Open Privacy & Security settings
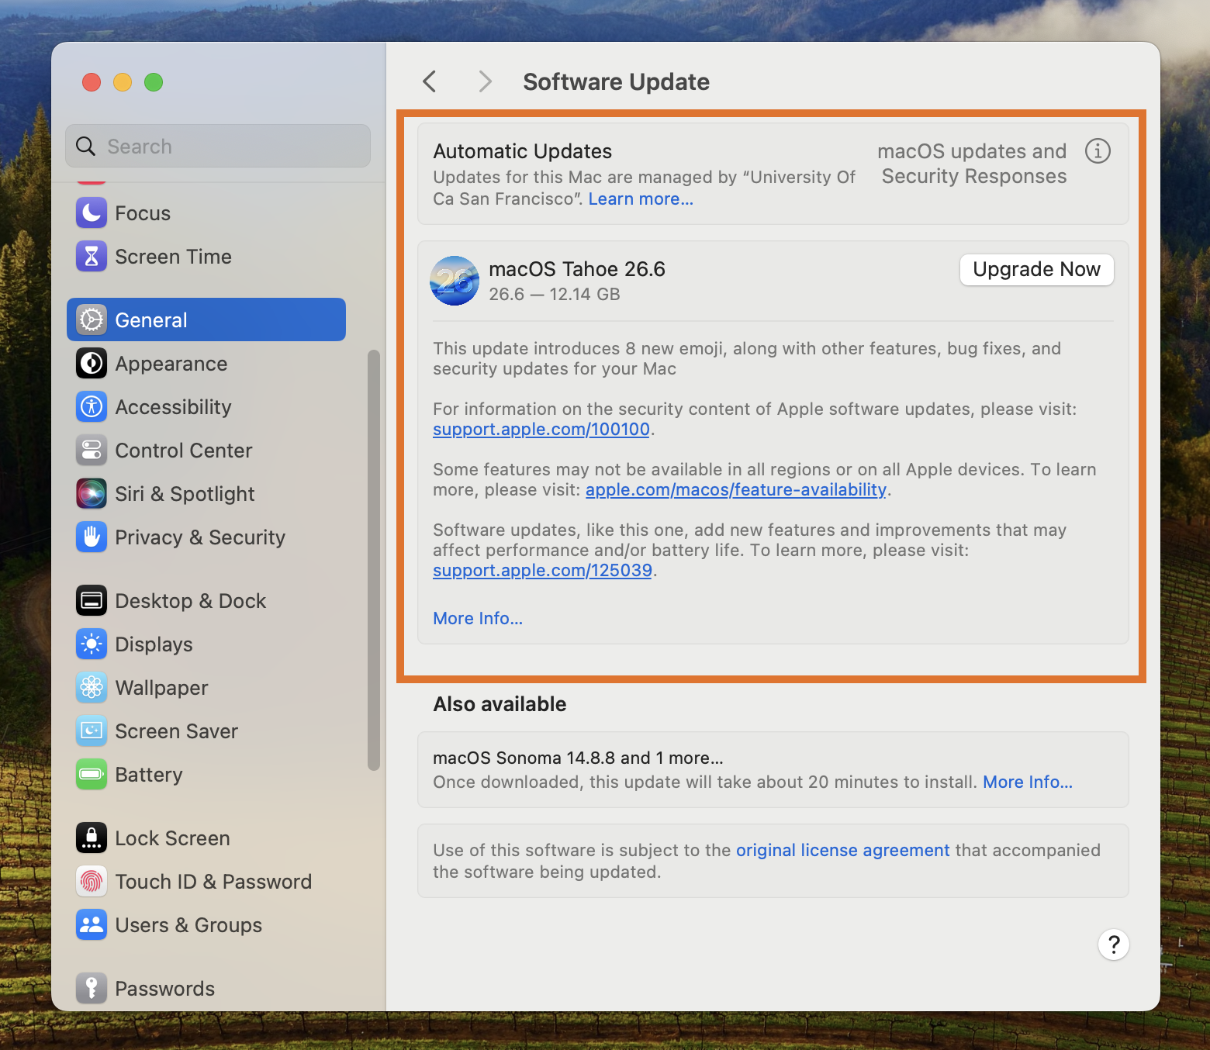 (x=206, y=537)
